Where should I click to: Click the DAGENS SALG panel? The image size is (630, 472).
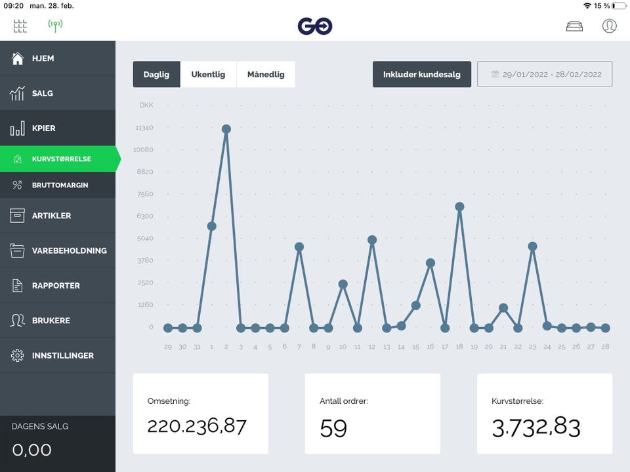(x=58, y=444)
